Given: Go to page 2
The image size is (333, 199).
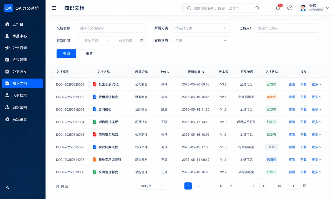Looking at the screenshot, I should click(x=198, y=186).
